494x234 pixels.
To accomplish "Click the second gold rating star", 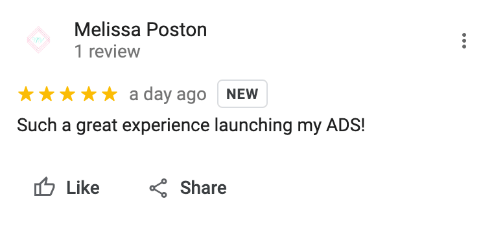I will (47, 94).
